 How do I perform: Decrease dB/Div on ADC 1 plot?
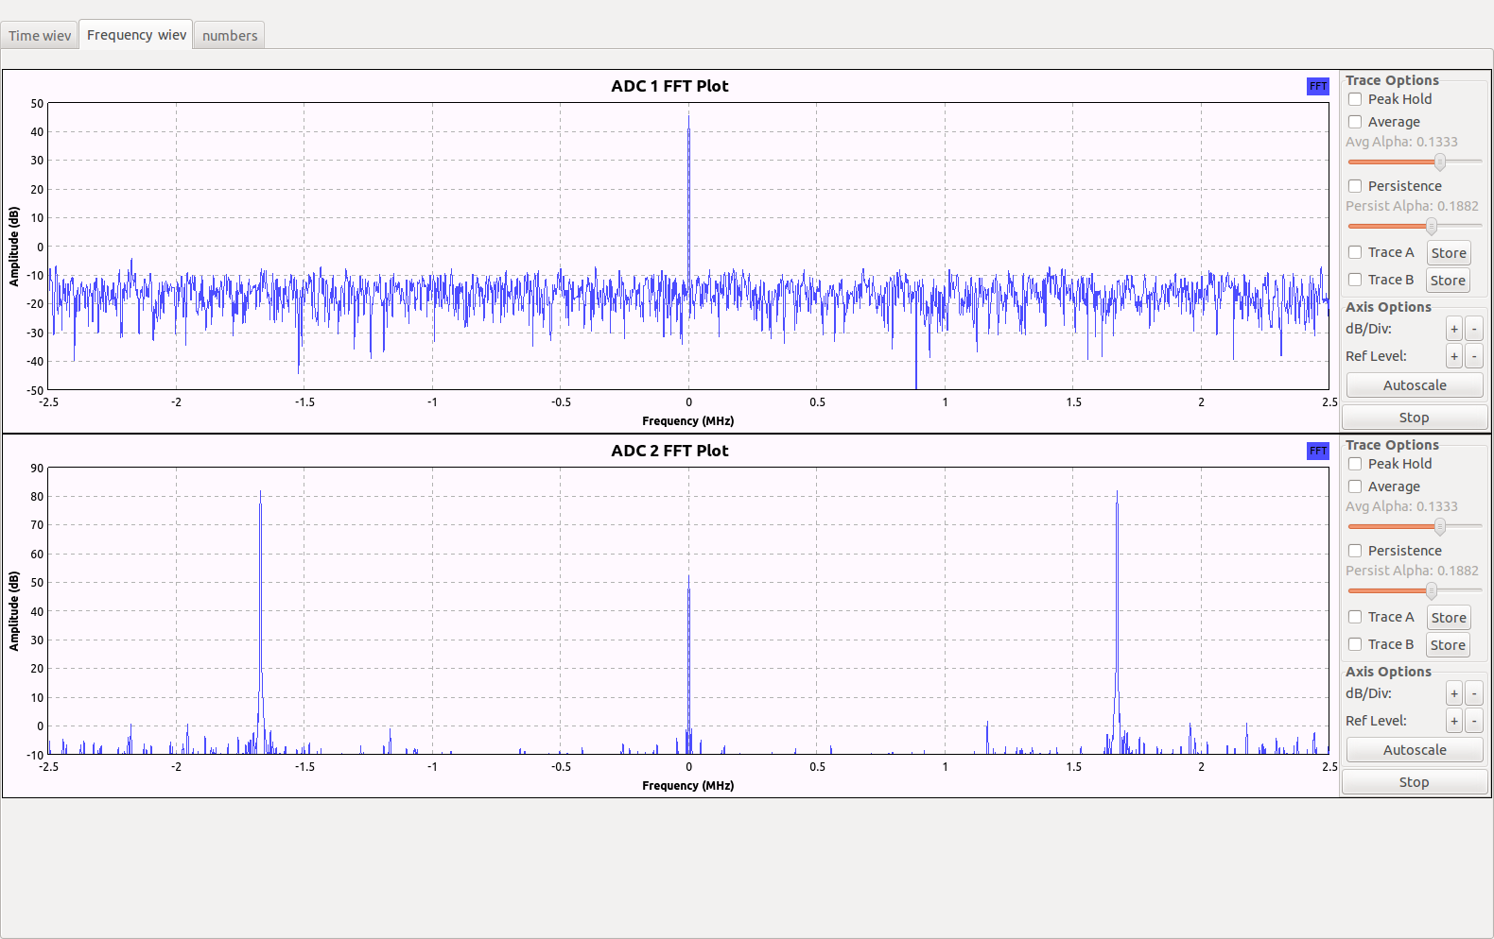pyautogui.click(x=1473, y=329)
